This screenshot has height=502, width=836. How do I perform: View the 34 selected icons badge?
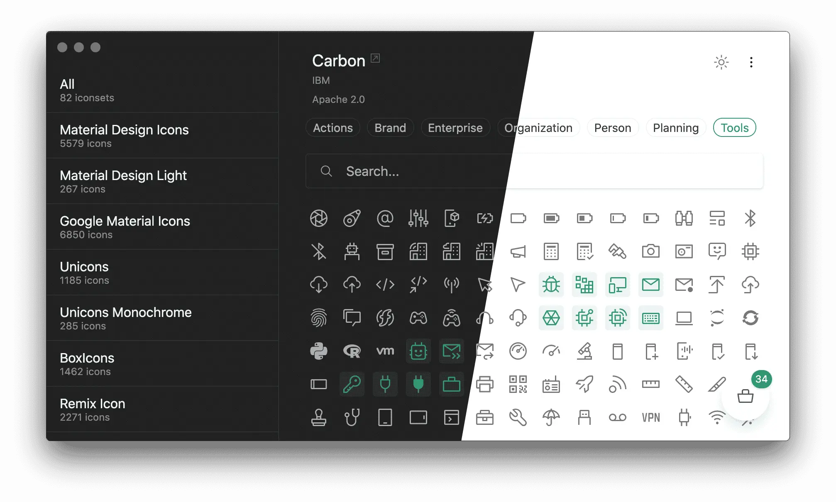(761, 378)
